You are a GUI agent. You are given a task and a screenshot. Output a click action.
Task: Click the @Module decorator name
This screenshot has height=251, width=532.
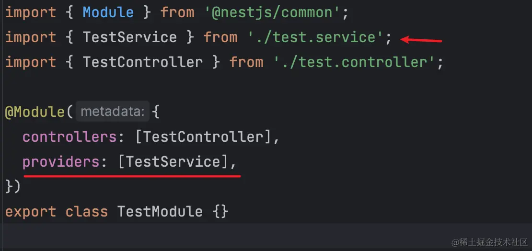tap(35, 112)
